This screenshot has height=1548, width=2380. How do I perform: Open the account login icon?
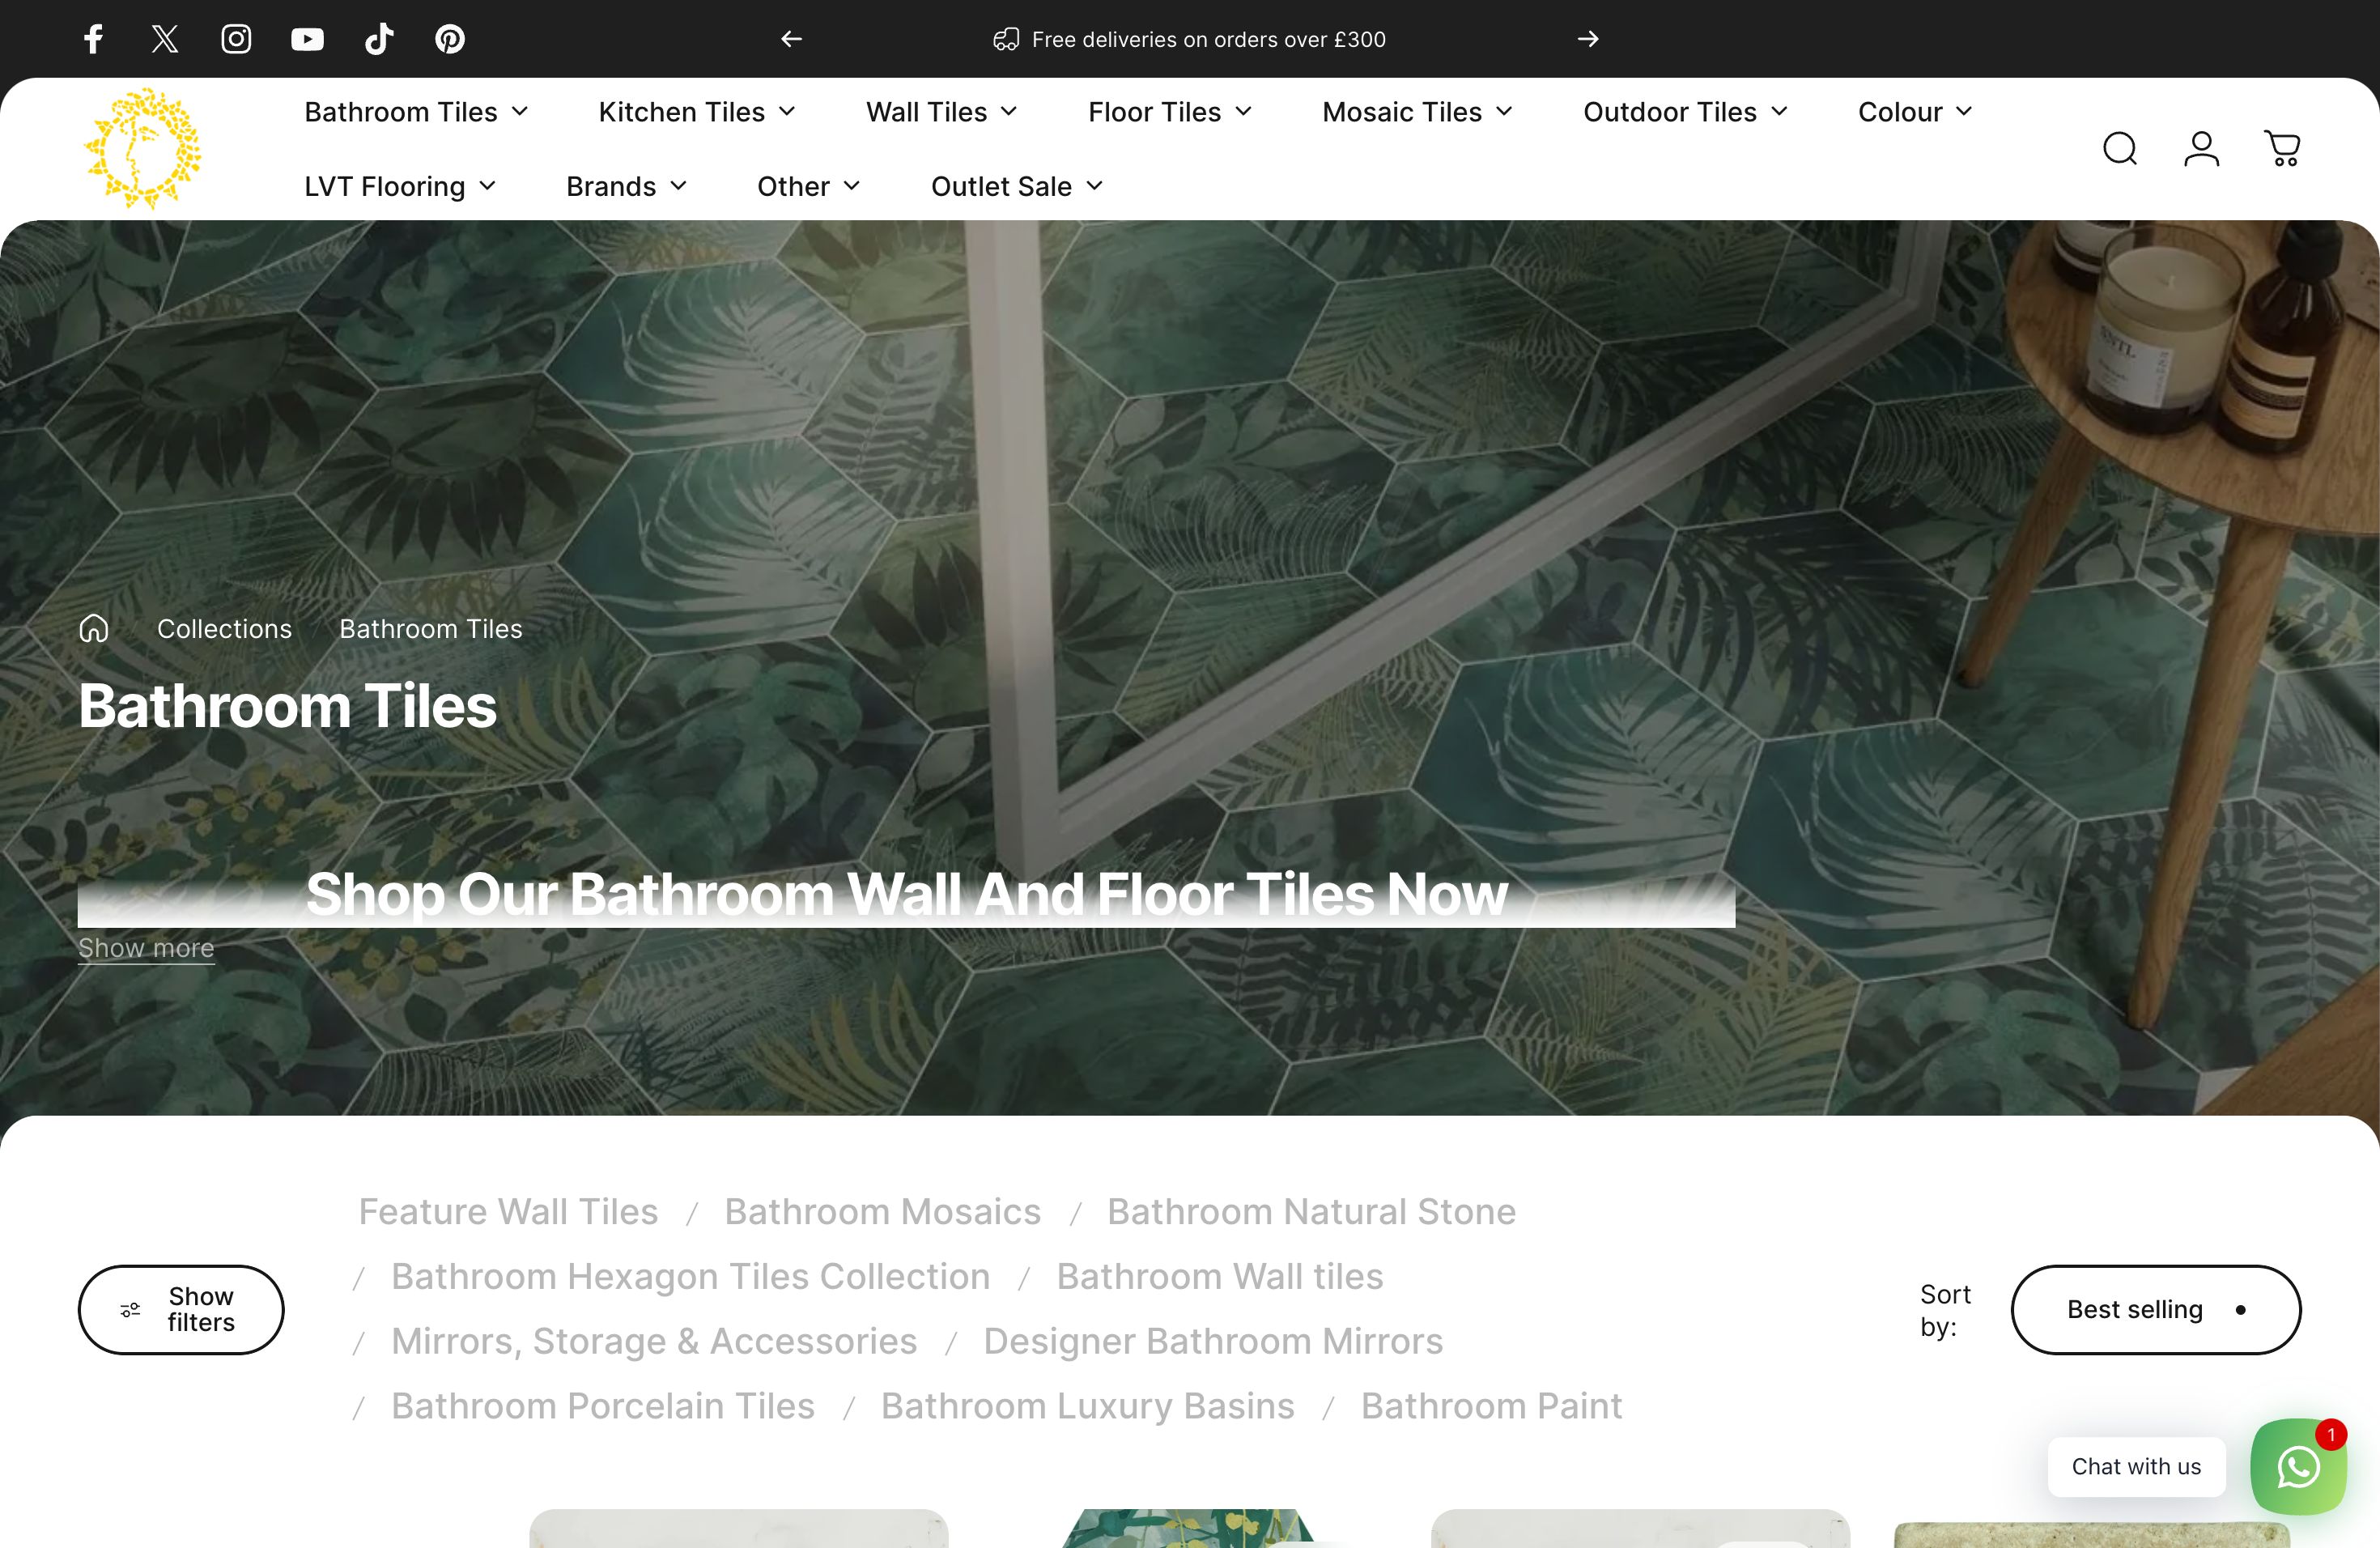[x=2201, y=148]
